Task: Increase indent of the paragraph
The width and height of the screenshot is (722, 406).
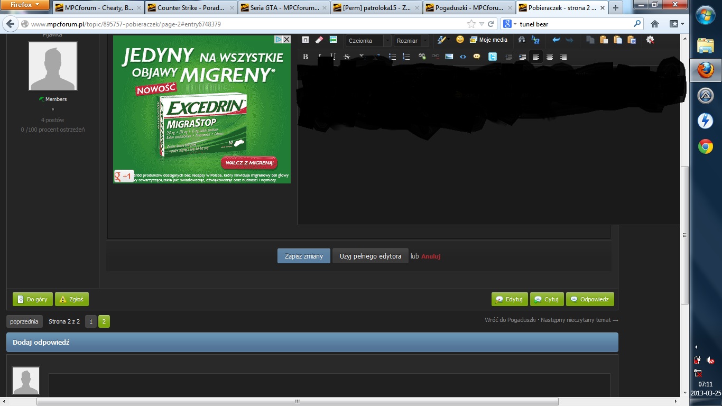Action: (x=522, y=57)
